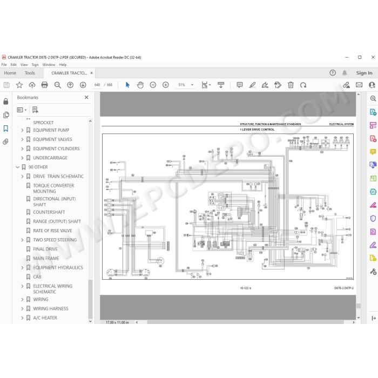This screenshot has width=378, height=378.
Task: Open the View menu
Action: coord(24,65)
